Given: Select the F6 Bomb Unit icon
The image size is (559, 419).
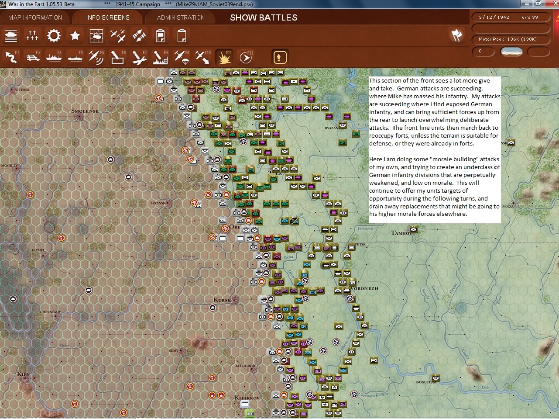Looking at the screenshot, I should pyautogui.click(x=118, y=57).
